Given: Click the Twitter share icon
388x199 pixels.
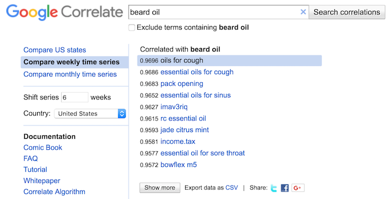Looking at the screenshot, I should point(274,188).
